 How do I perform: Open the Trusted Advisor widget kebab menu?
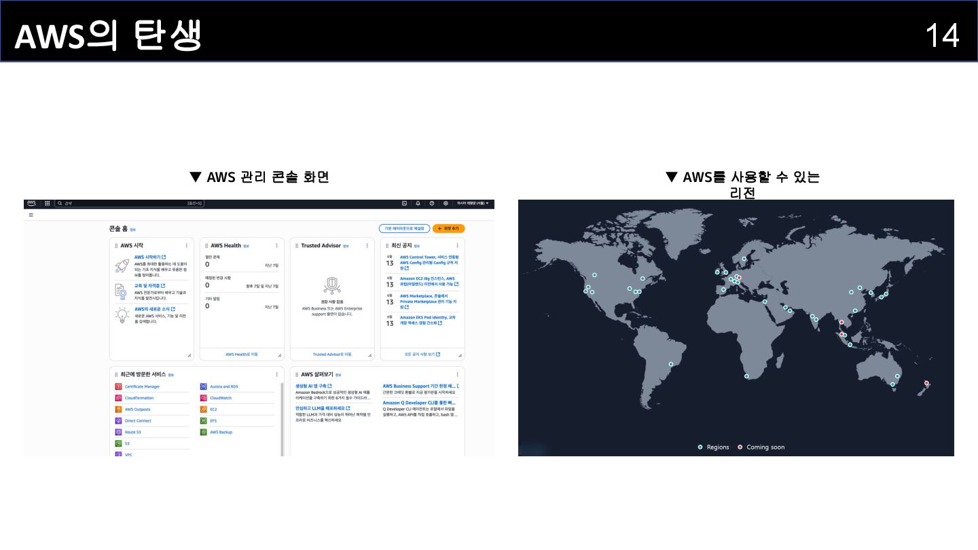point(367,246)
